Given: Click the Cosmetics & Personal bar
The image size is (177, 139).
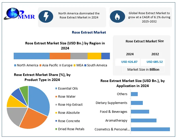Looking at the screenshot, I should click(x=150, y=129).
